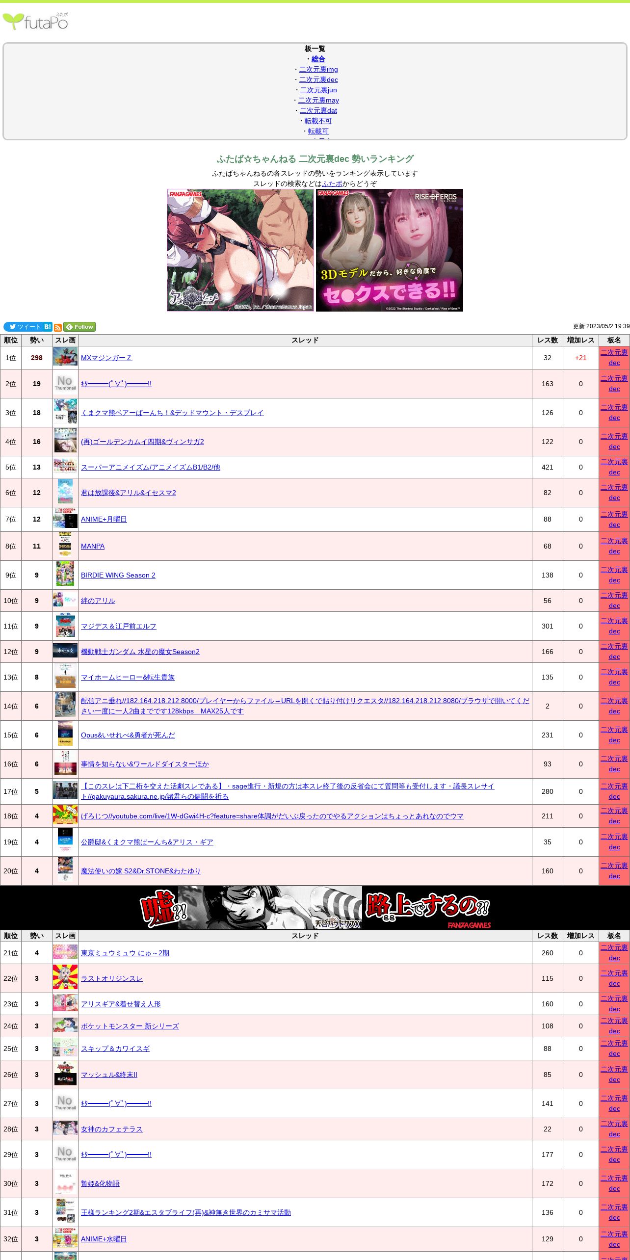Click 二次元裏dec board link in MANPA row
This screenshot has height=1260, width=630.
[614, 546]
